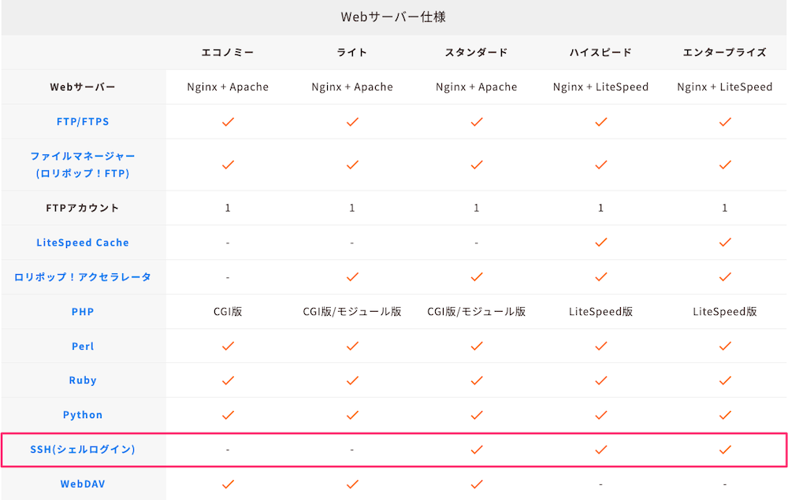The width and height of the screenshot is (788, 500).
Task: Click the LiteSpeed Cache checkmark for ハイスピード
Action: 600,243
